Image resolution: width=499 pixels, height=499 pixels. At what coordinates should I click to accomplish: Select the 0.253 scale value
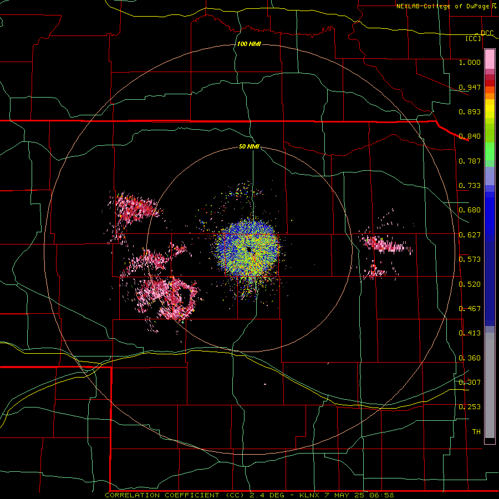[470, 407]
